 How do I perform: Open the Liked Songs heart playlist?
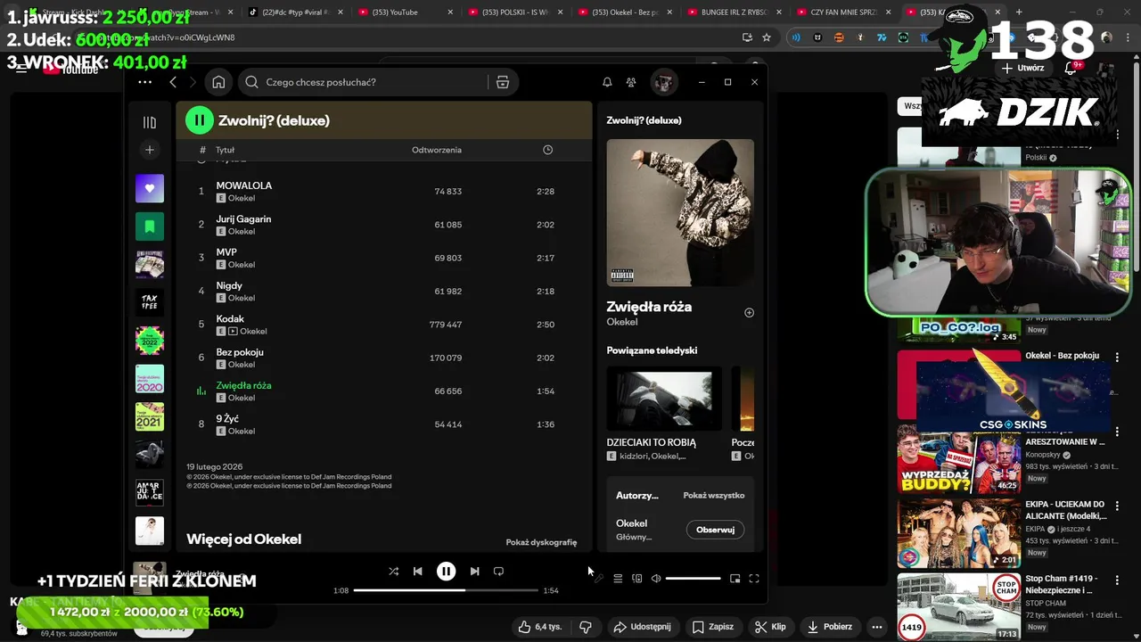click(x=150, y=188)
